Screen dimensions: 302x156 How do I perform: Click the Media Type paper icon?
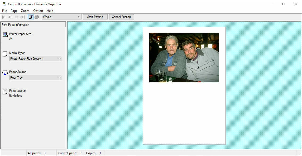(x=5, y=54)
